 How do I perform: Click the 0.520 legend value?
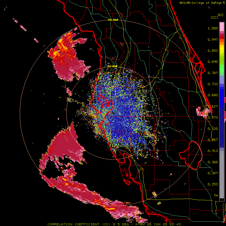[x=213, y=129]
